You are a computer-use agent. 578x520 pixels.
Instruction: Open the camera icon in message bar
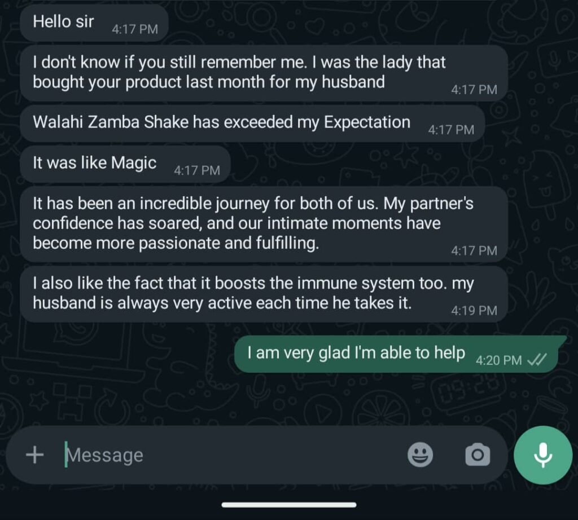[478, 455]
